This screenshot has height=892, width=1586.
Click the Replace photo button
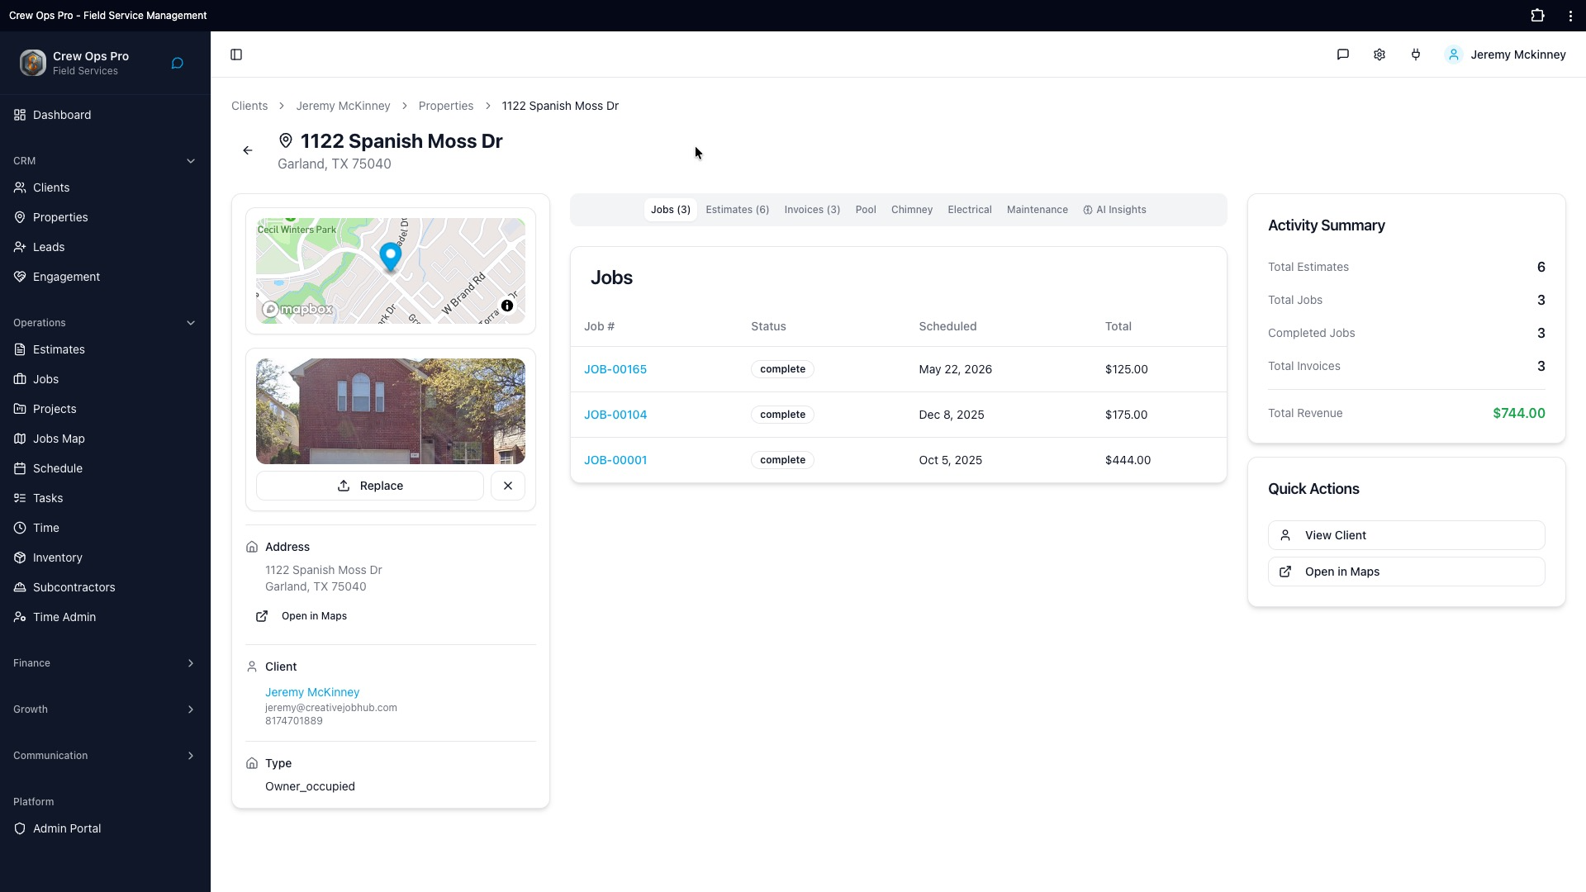370,486
